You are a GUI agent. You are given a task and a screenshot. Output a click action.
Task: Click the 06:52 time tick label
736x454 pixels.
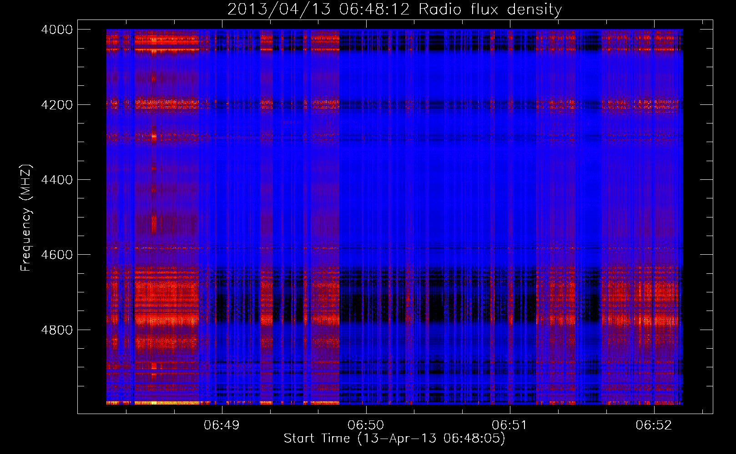654,425
